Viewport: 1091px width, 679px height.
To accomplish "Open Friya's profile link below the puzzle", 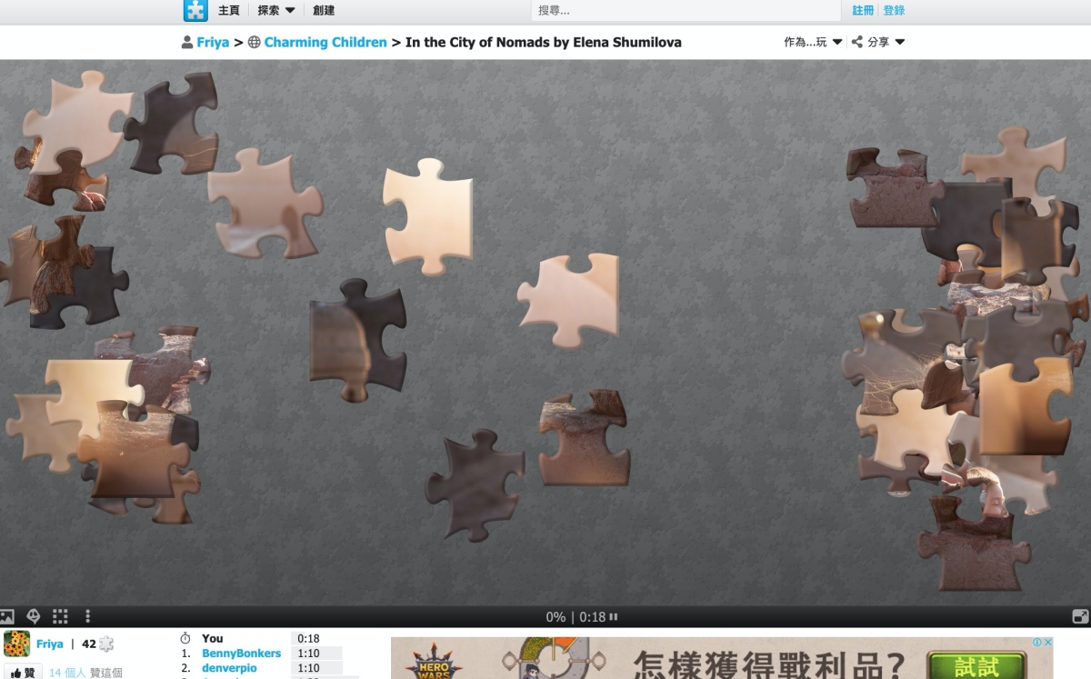I will tap(50, 644).
